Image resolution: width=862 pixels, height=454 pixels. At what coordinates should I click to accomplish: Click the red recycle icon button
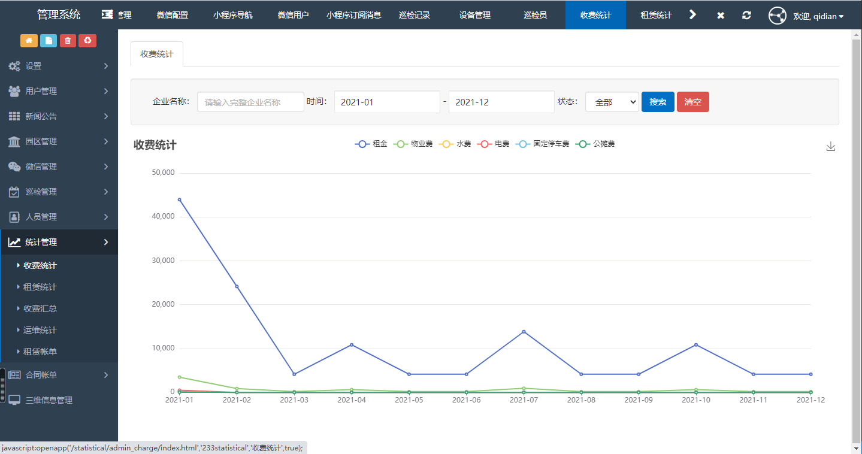[87, 41]
